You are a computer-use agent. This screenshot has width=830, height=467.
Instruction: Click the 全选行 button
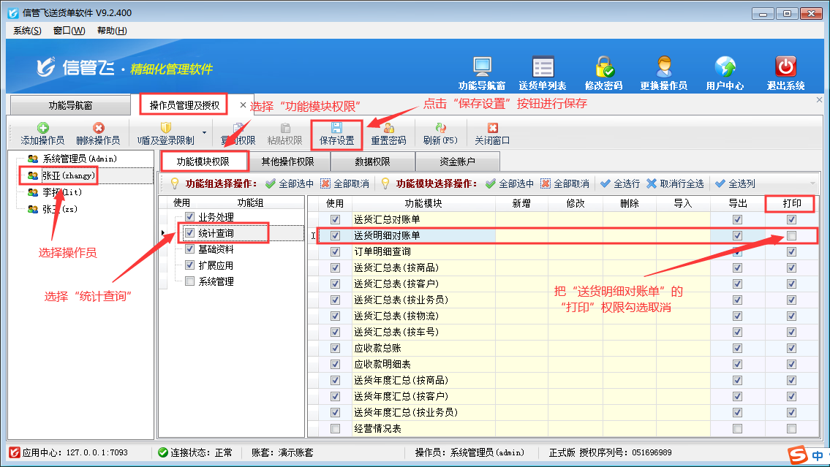point(620,183)
